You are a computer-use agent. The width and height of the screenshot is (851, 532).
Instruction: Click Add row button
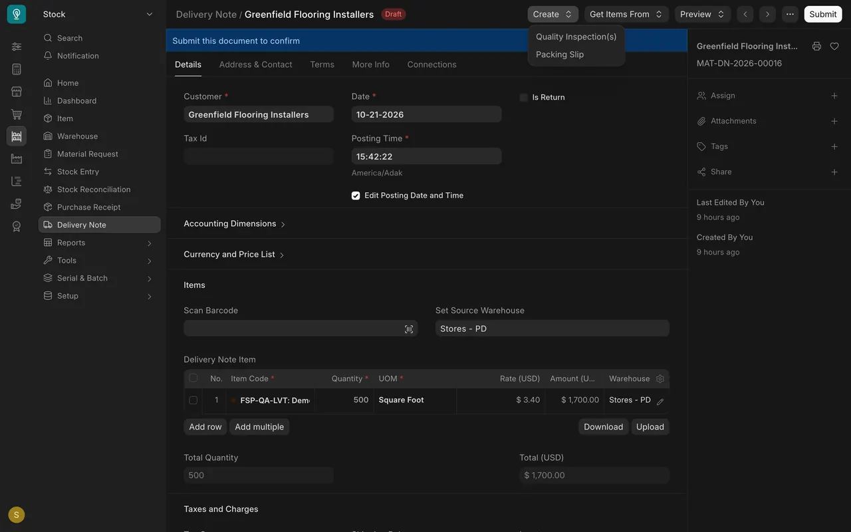205,427
